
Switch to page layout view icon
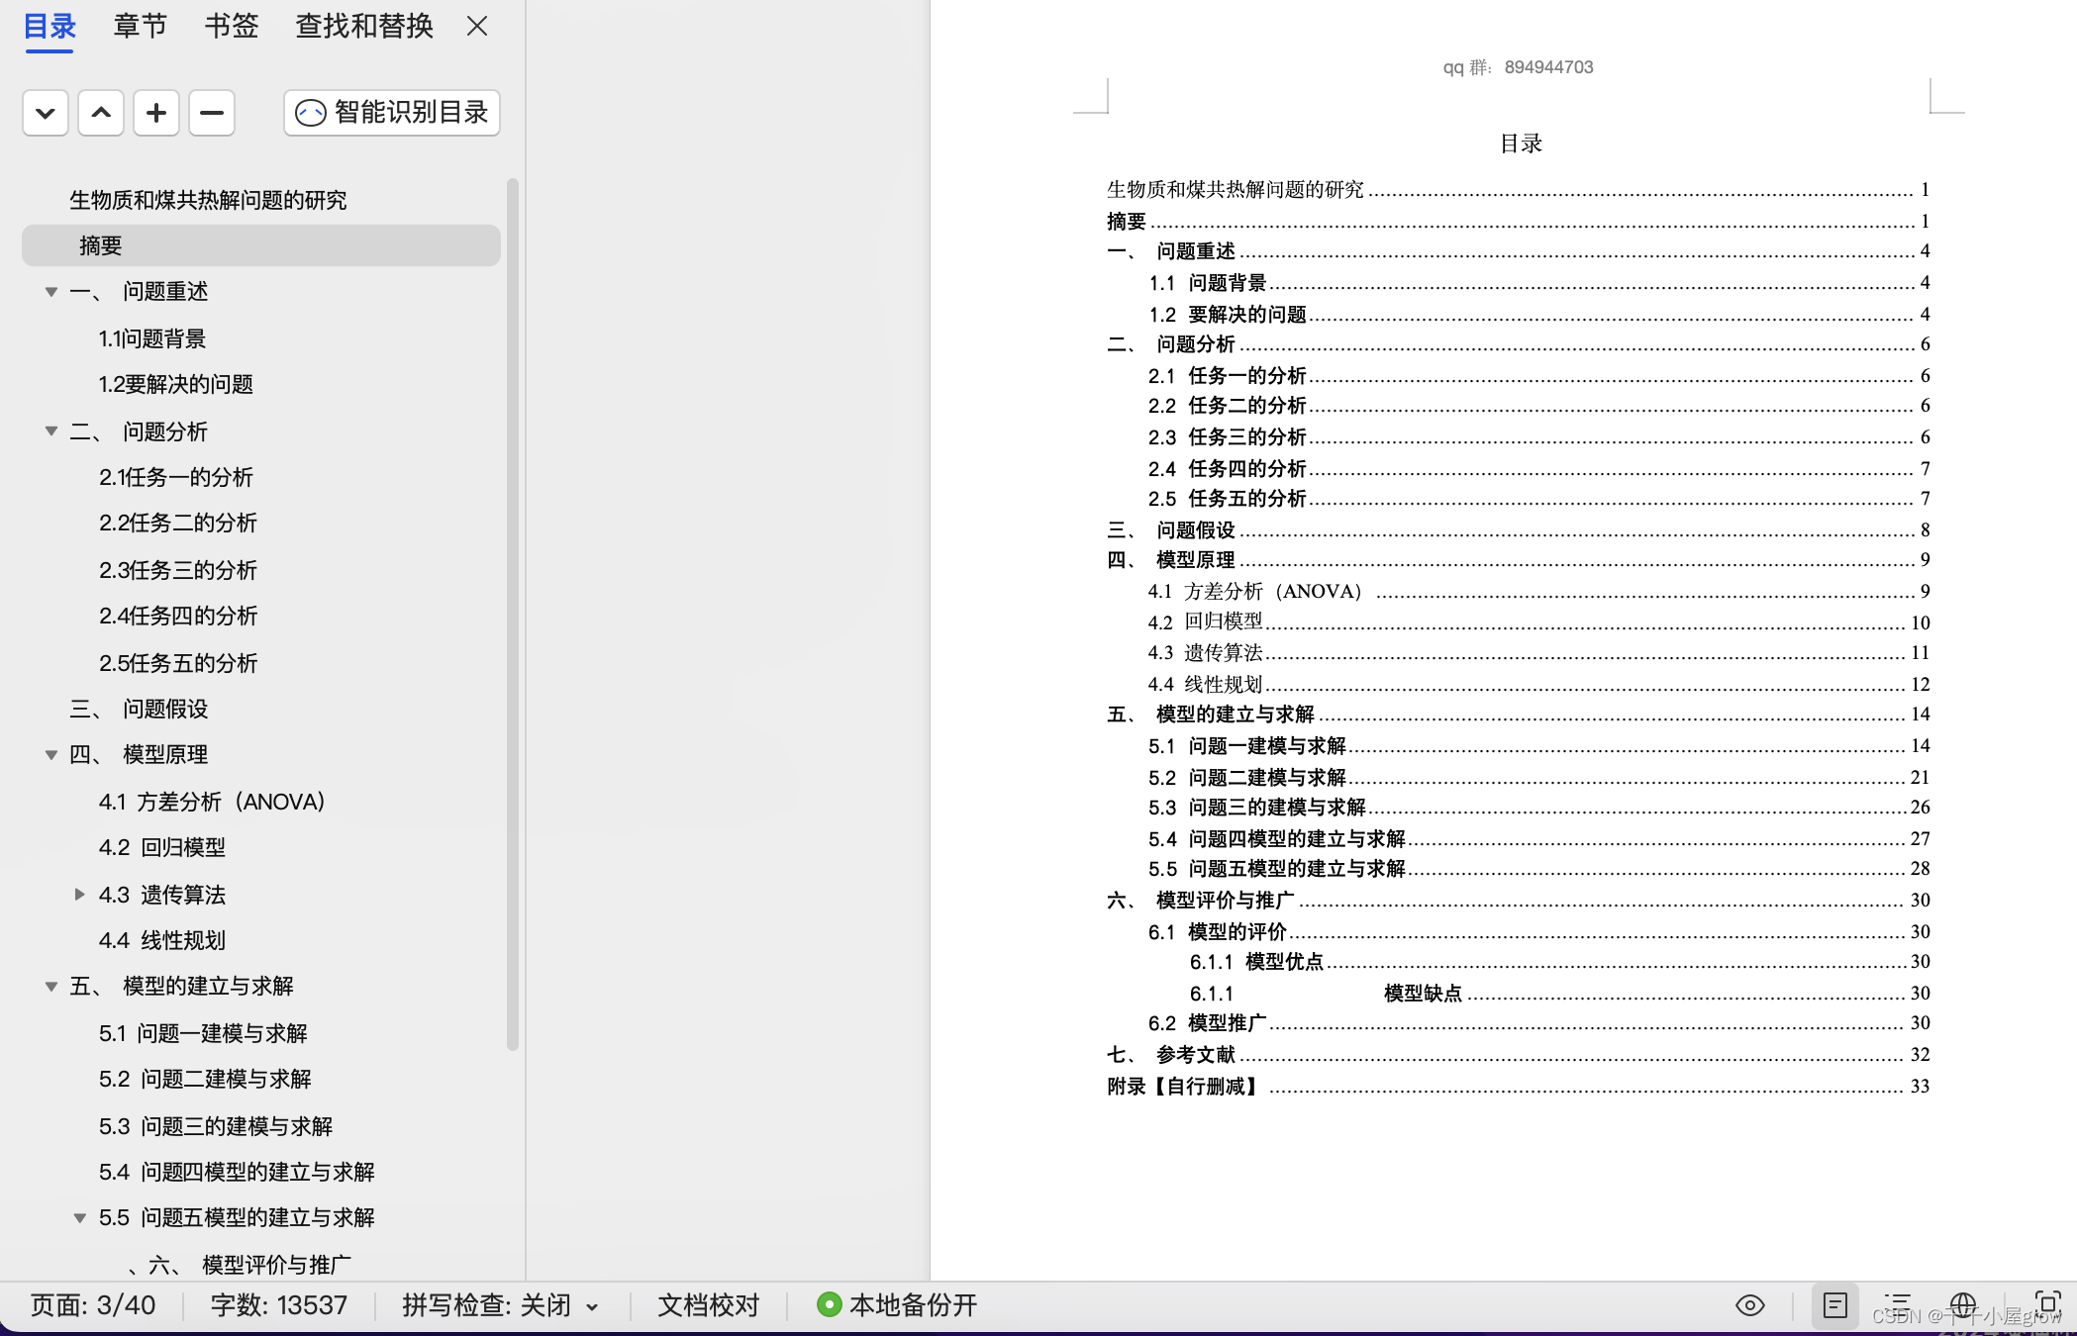(x=1834, y=1305)
